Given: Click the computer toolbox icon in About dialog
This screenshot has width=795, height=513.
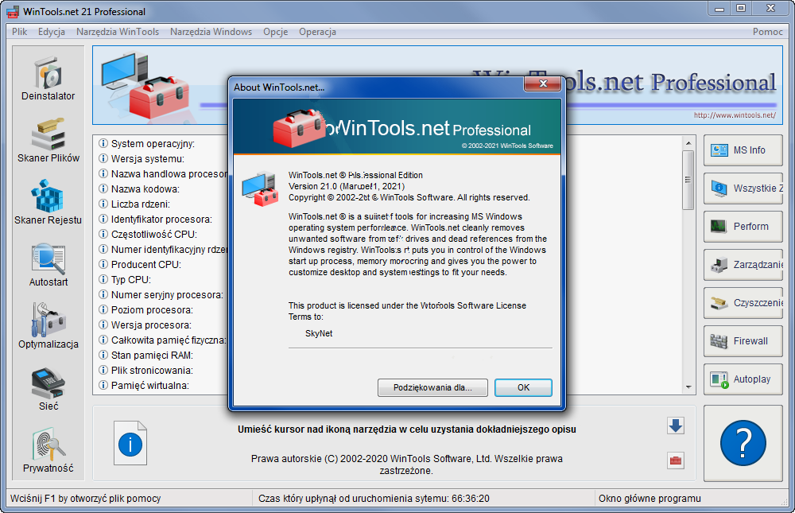Looking at the screenshot, I should pyautogui.click(x=260, y=189).
